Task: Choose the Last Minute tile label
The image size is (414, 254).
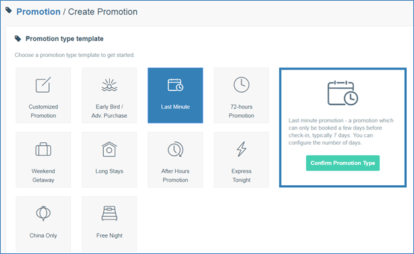Action: [175, 106]
